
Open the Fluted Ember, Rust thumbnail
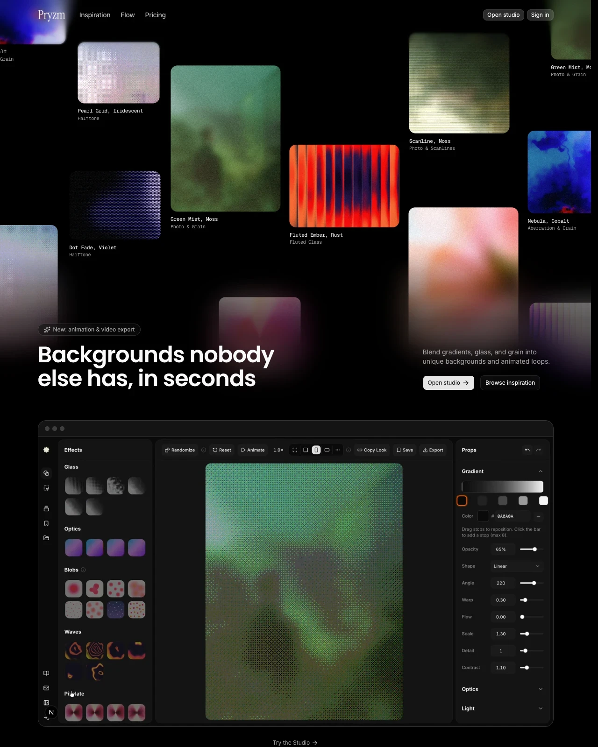coord(344,186)
